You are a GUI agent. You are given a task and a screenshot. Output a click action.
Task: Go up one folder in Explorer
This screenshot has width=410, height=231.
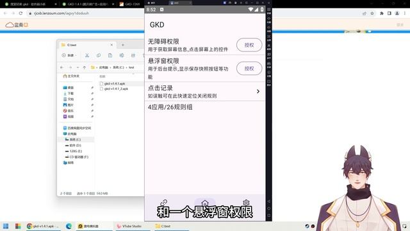pos(84,67)
